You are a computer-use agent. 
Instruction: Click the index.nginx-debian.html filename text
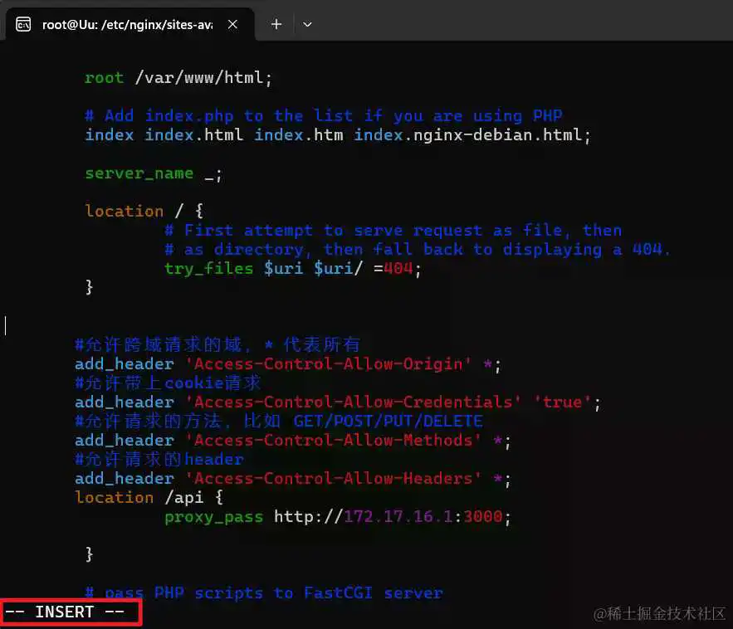472,134
